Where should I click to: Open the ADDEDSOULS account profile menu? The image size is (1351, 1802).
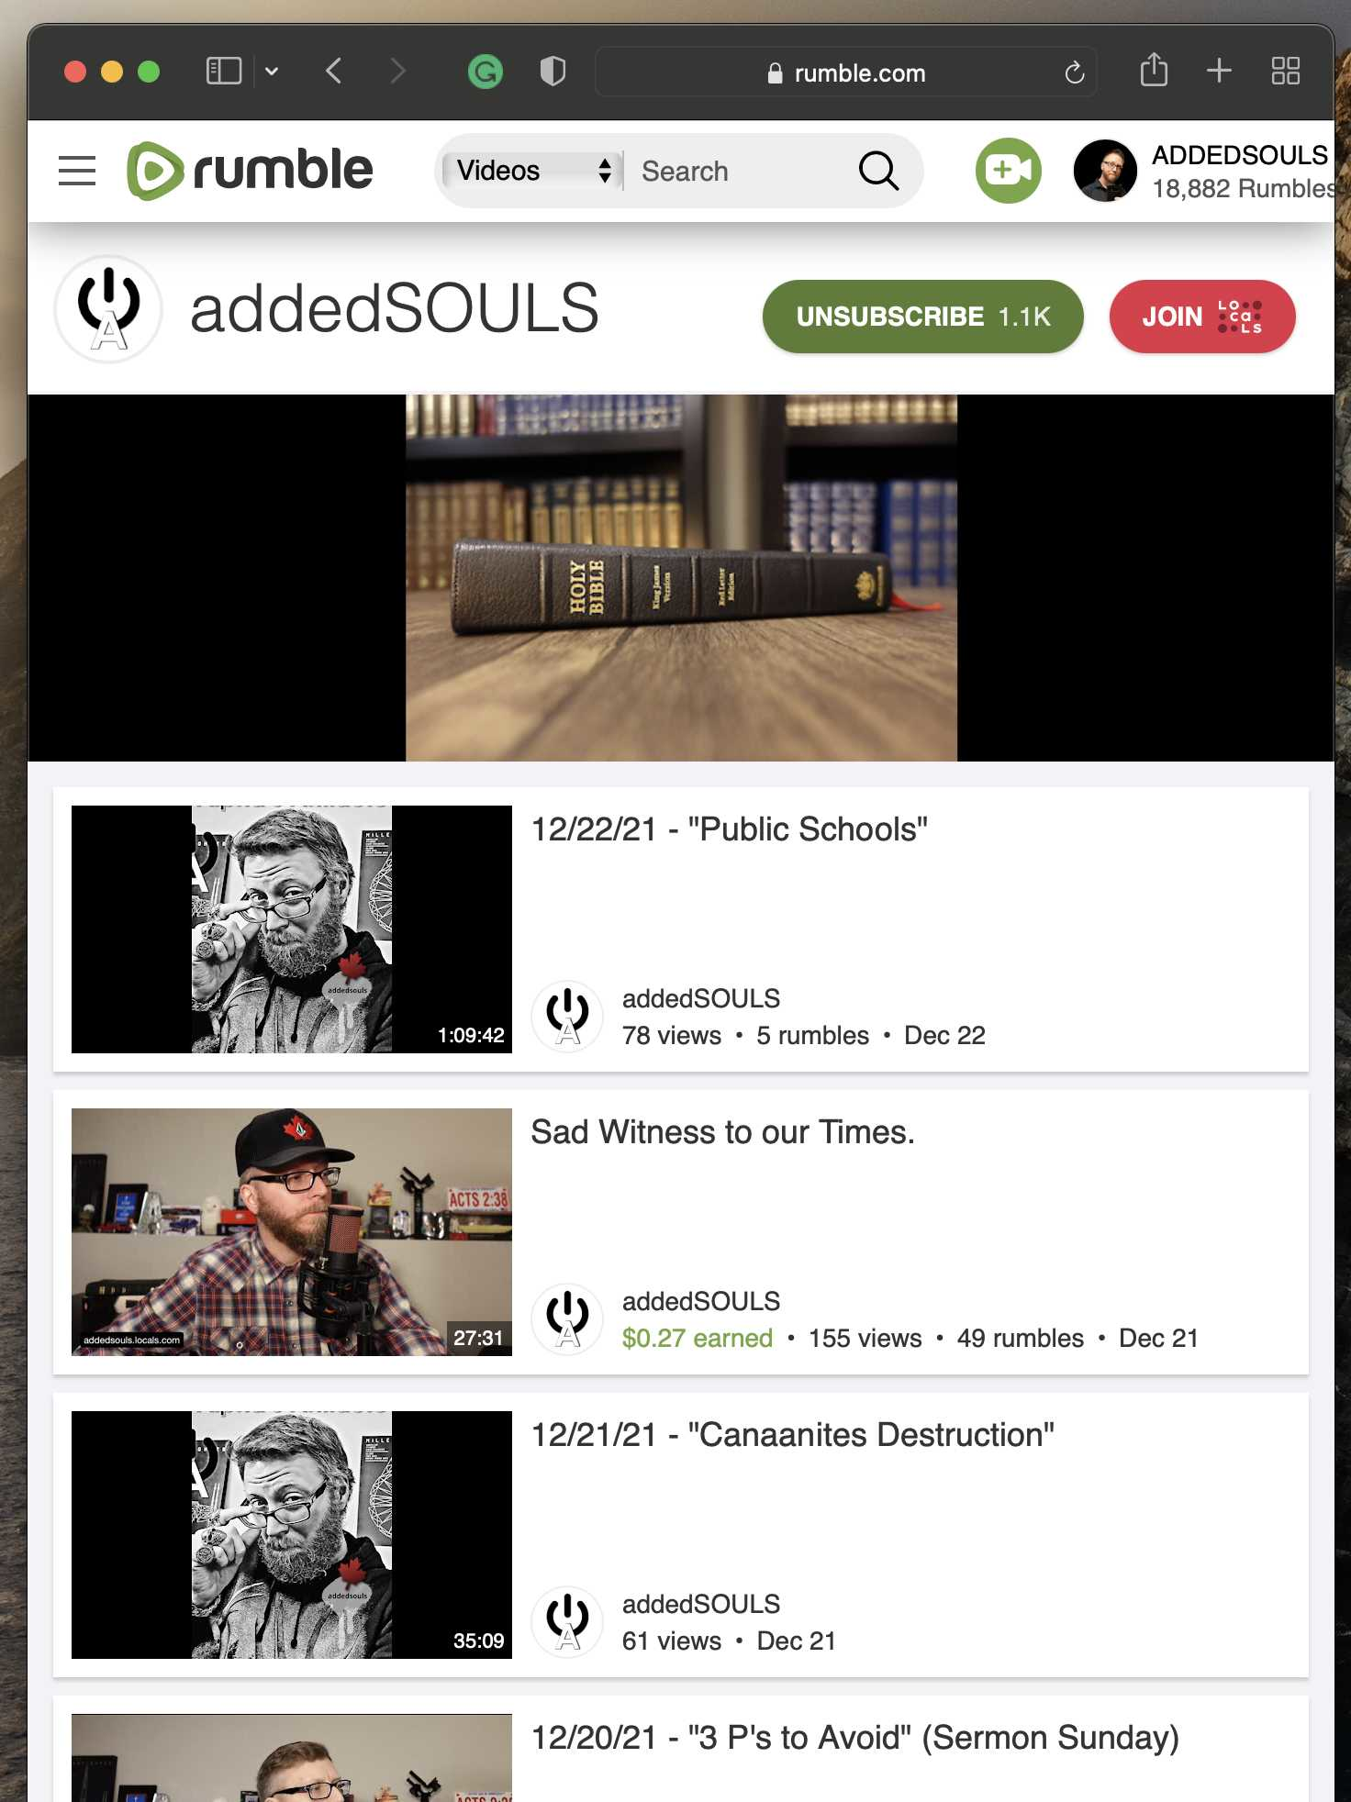pos(1203,171)
